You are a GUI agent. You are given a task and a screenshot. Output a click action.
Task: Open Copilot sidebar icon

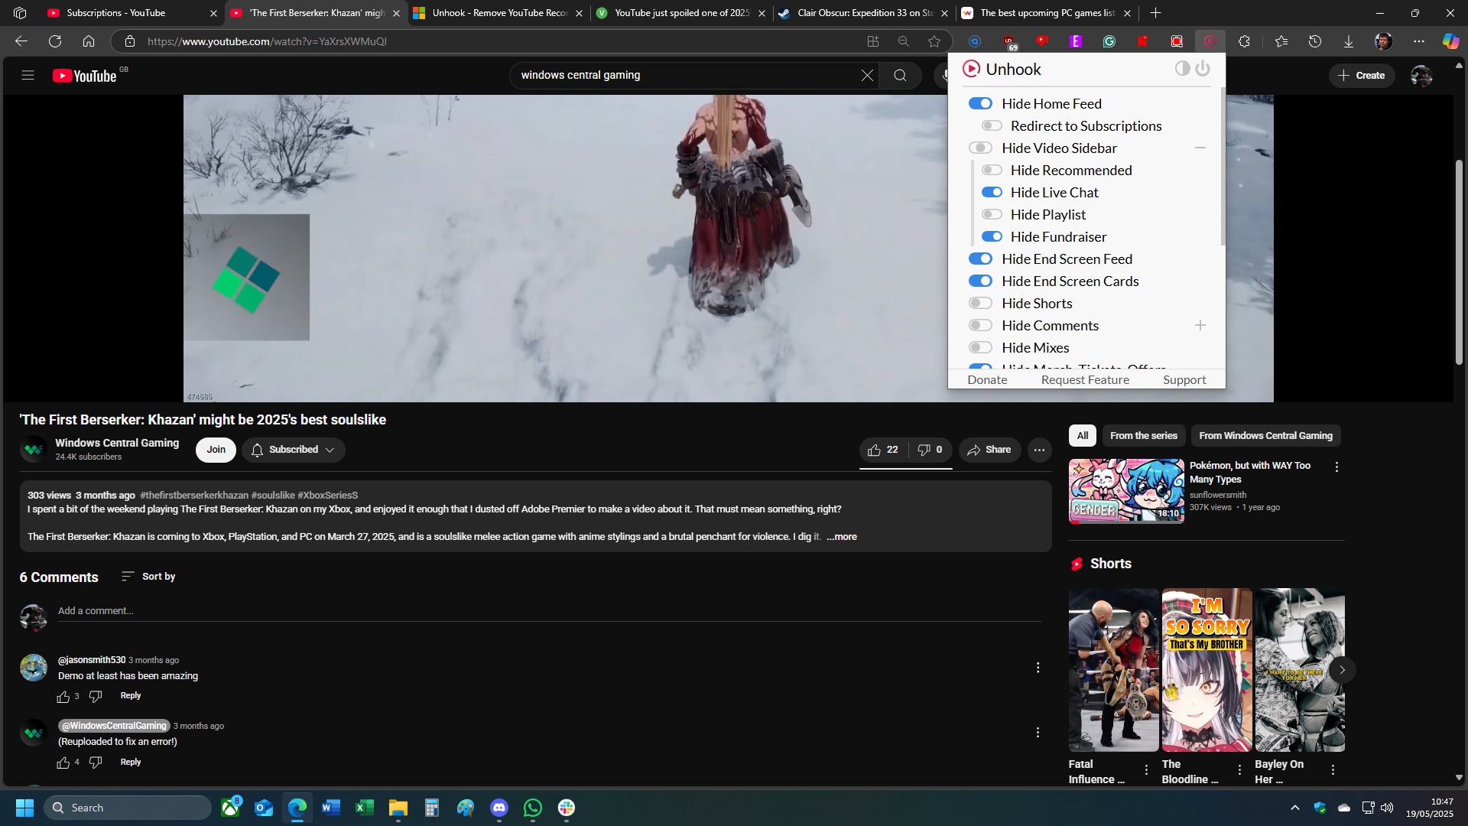point(1450,41)
